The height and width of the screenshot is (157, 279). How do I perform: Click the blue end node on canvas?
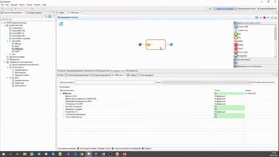coord(171,44)
